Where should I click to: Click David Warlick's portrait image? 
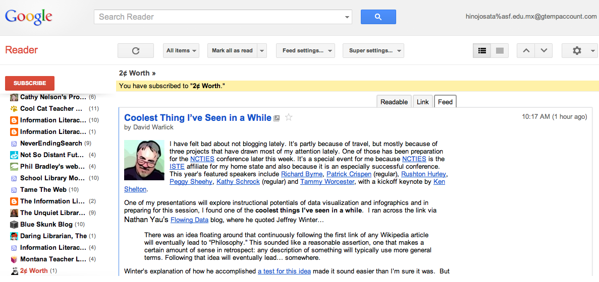(x=144, y=160)
